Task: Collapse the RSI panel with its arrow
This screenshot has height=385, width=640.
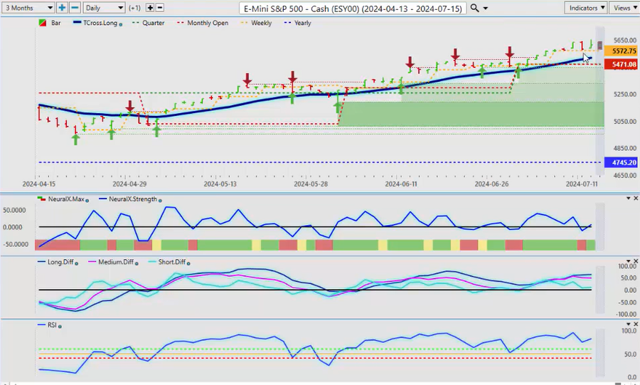Action: coord(629,325)
